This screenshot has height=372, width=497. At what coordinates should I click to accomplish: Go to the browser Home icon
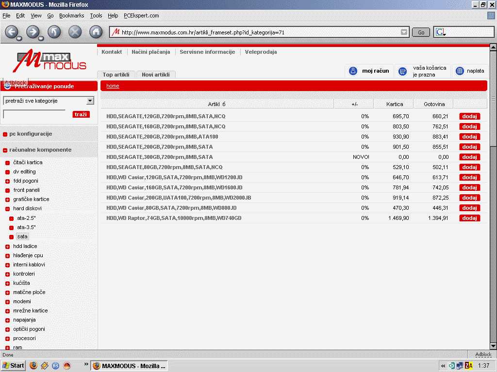point(96,32)
